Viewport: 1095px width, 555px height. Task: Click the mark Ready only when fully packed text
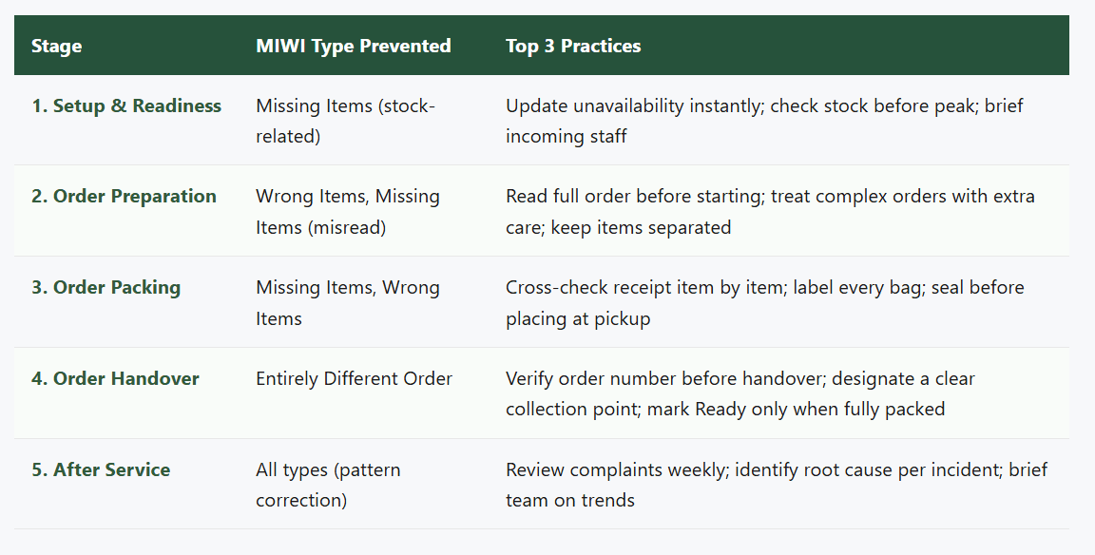click(797, 409)
